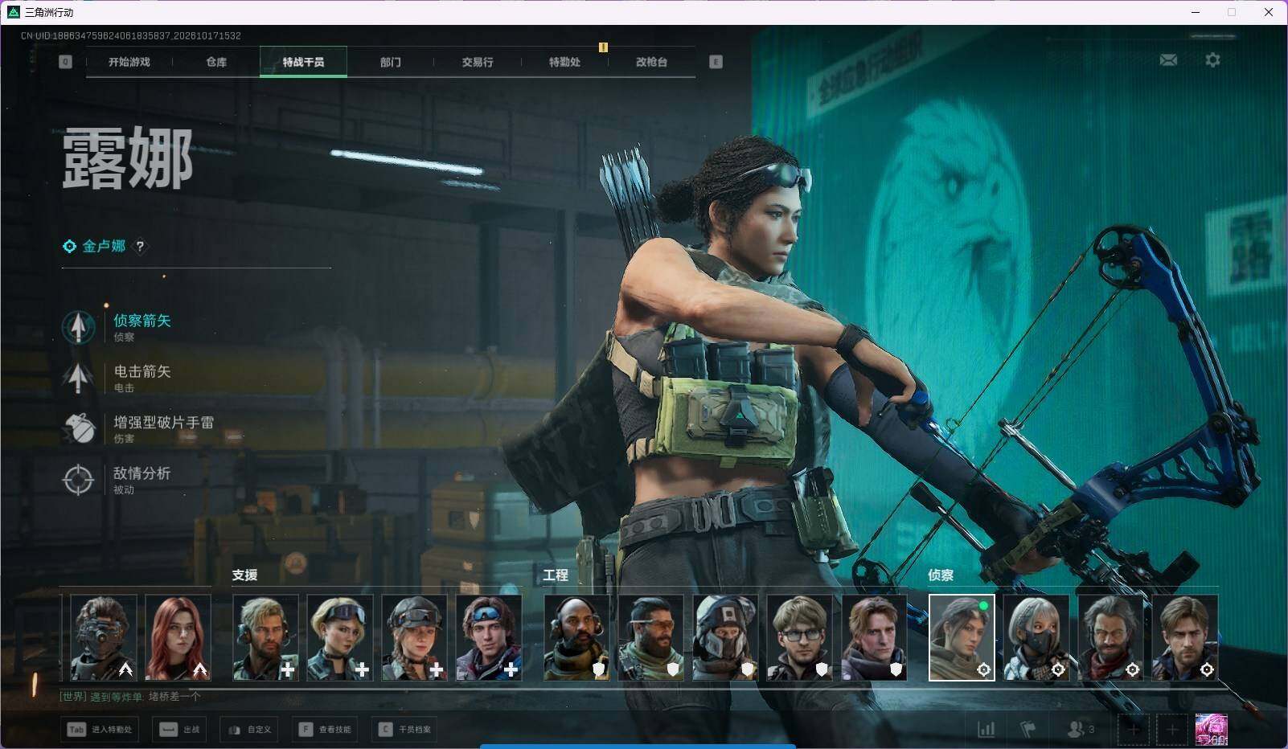
Task: Click the 进入特勤处 Tab button
Action: coord(99,730)
